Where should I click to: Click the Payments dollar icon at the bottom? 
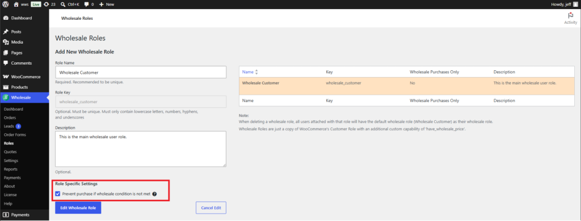tap(6, 215)
